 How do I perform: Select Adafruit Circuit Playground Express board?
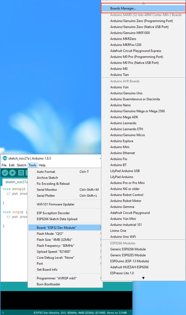pyautogui.click(x=143, y=51)
